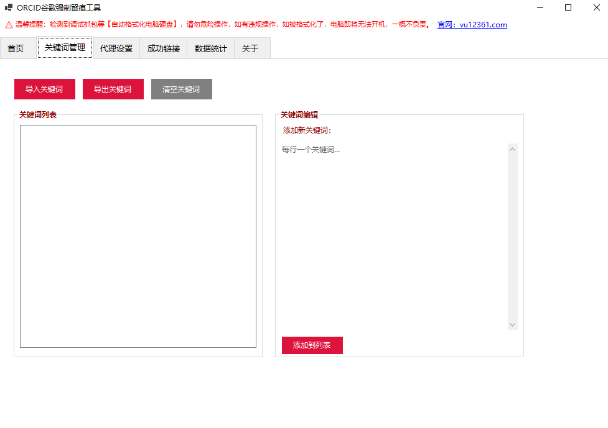Click the ORCID app icon in title bar
Viewport: 608px width, 428px height.
9,7
